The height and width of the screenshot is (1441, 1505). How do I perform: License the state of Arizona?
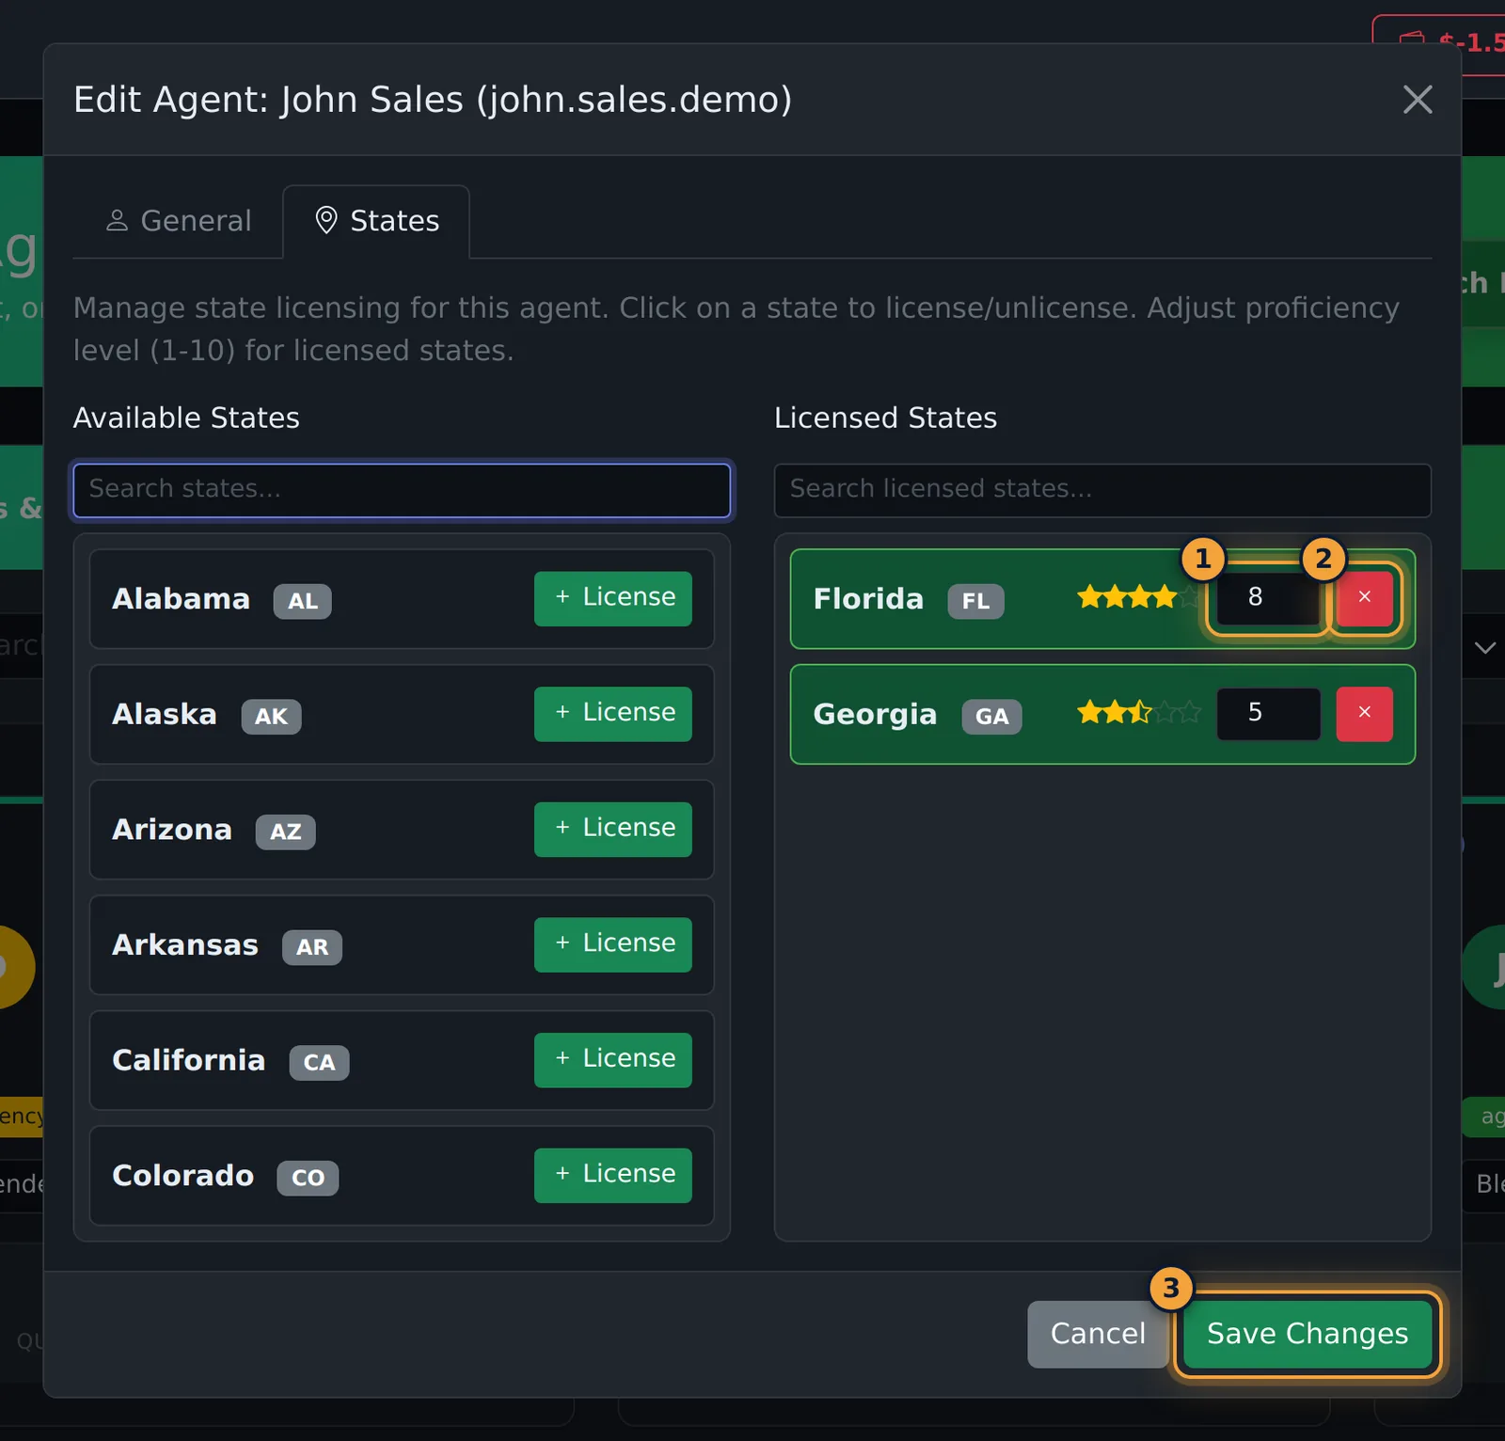pos(613,829)
